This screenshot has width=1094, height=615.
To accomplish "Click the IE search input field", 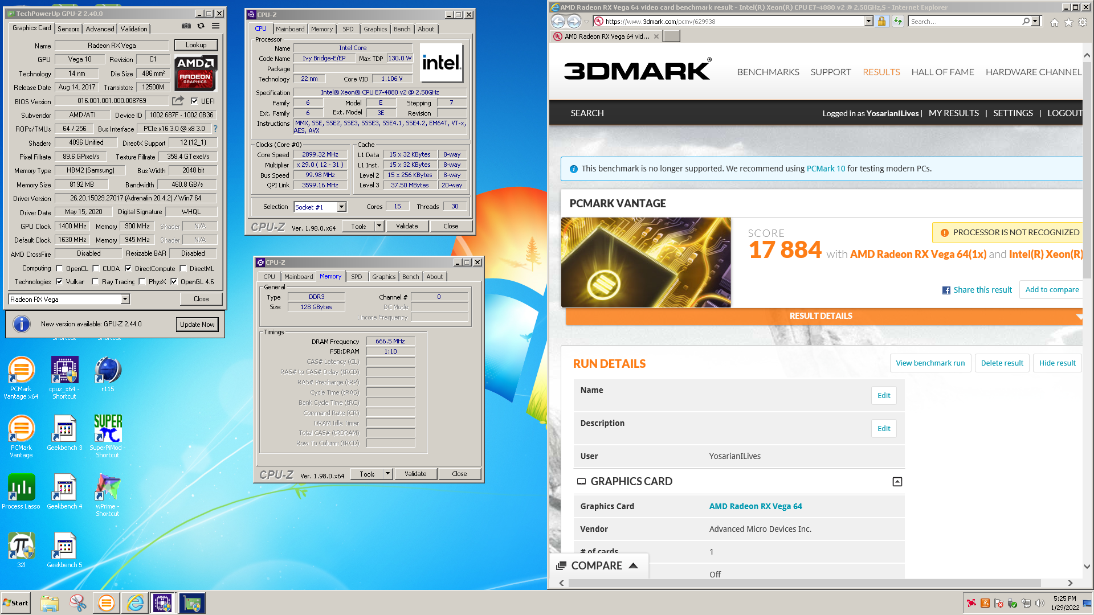I will [x=965, y=21].
